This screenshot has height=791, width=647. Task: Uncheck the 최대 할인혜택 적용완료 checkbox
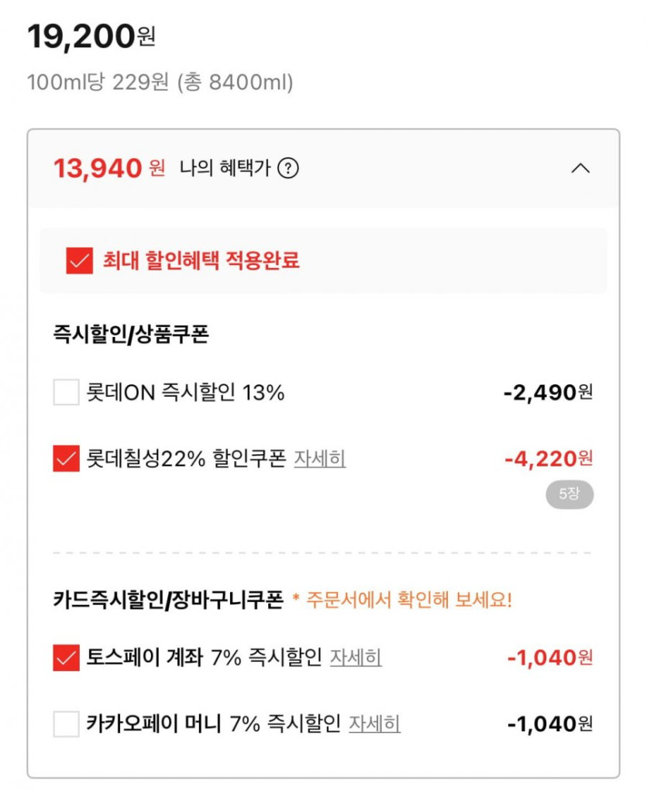point(79,261)
